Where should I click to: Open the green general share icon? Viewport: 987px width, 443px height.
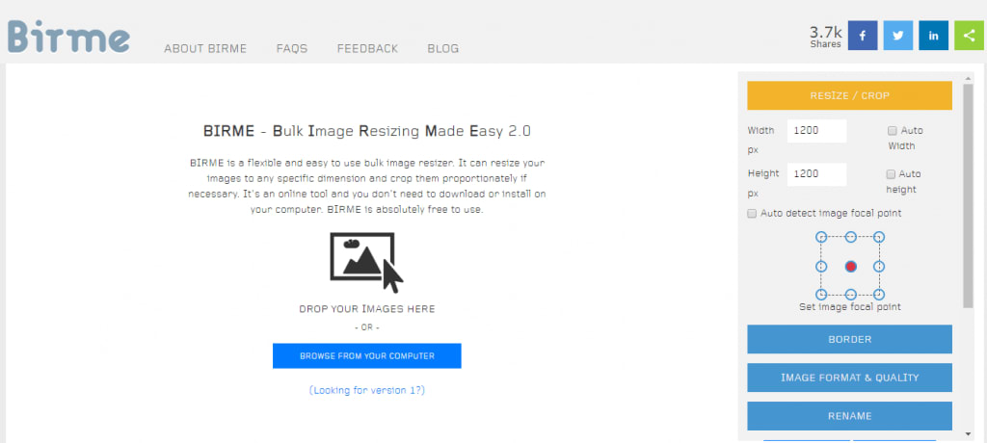969,36
